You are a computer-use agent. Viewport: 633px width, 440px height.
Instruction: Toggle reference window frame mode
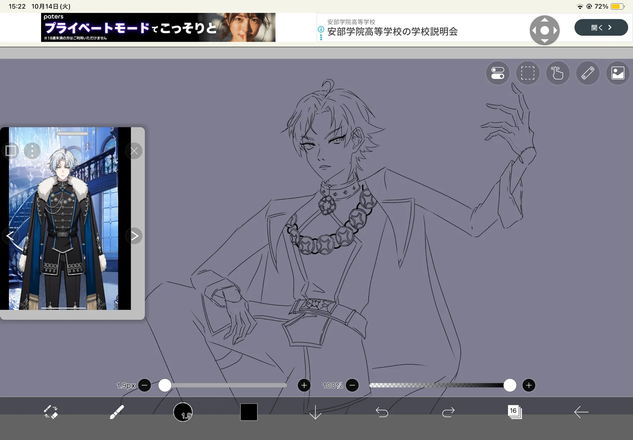(11, 151)
